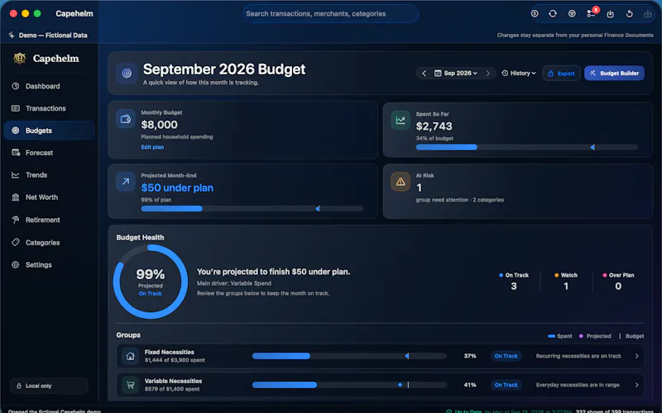This screenshot has height=413, width=662.
Task: Open the Categories page
Action: (x=49, y=242)
